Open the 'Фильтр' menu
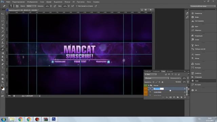 click(x=67, y=2)
